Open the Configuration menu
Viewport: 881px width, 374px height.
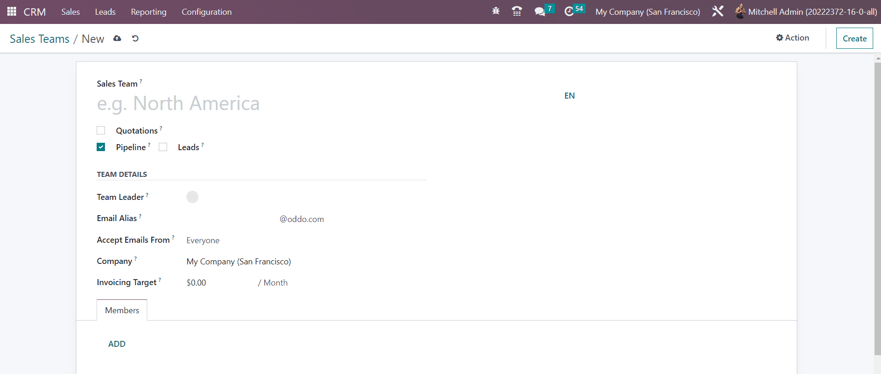(206, 12)
